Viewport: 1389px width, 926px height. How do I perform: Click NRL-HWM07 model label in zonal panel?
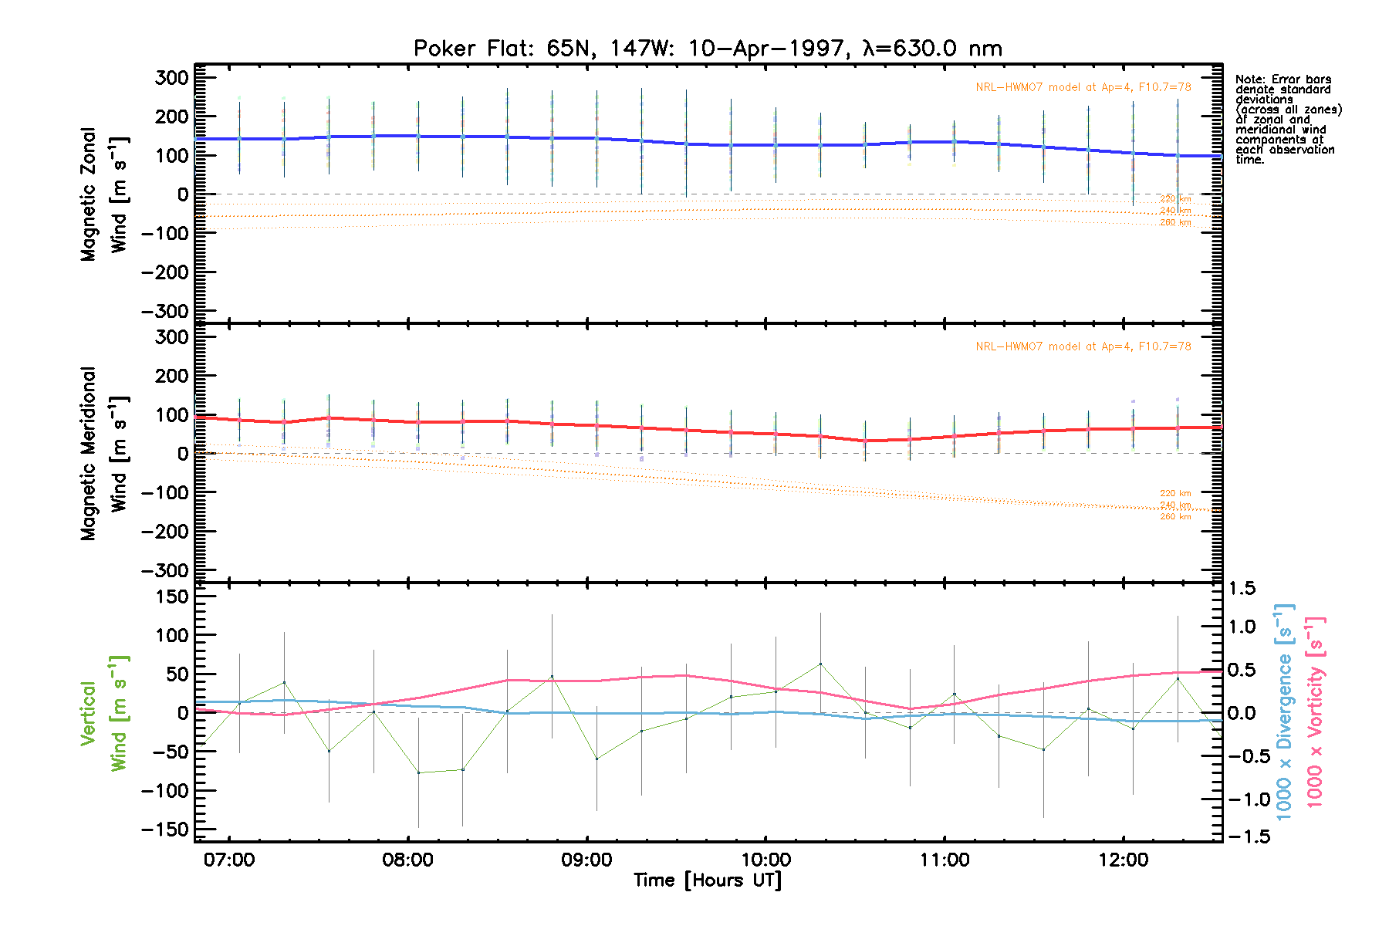click(1083, 87)
